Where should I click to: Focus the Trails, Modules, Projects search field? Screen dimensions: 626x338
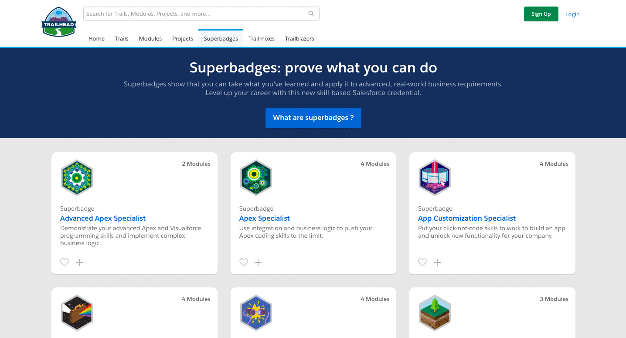pyautogui.click(x=201, y=14)
